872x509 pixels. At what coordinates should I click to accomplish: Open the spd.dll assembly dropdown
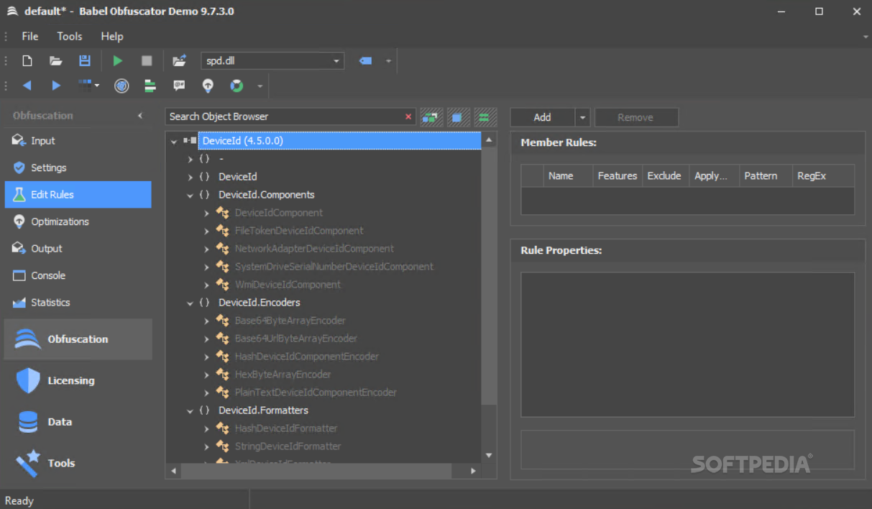[336, 61]
